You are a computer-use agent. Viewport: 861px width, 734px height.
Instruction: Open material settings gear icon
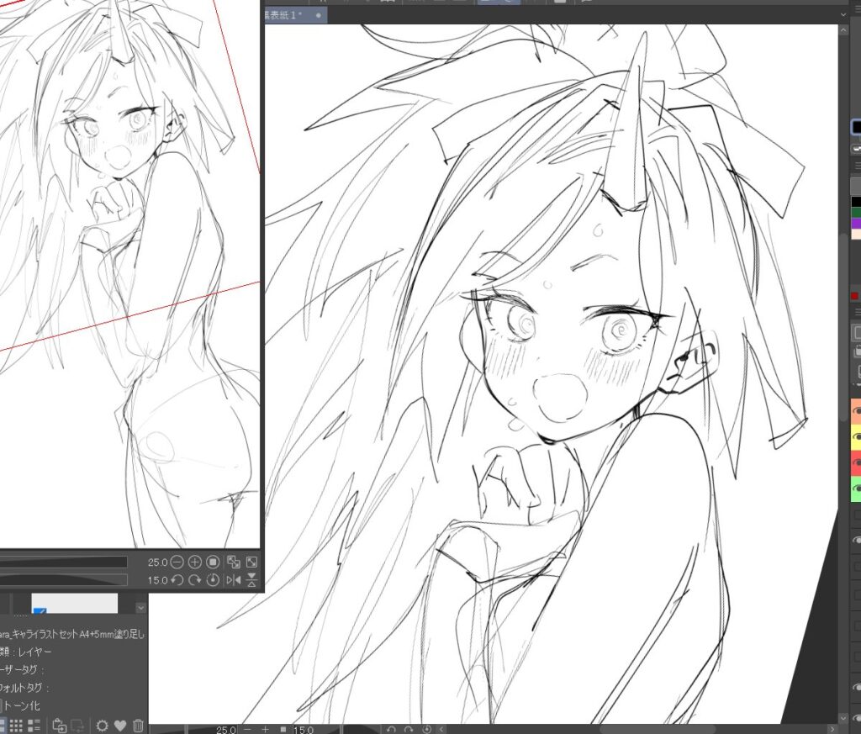click(102, 726)
